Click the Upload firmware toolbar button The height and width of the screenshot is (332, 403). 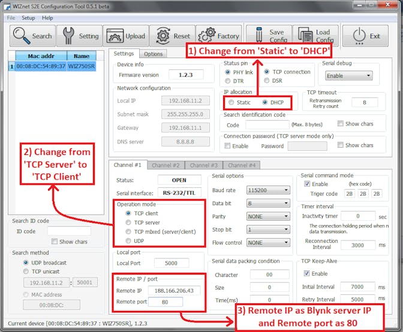126,36
